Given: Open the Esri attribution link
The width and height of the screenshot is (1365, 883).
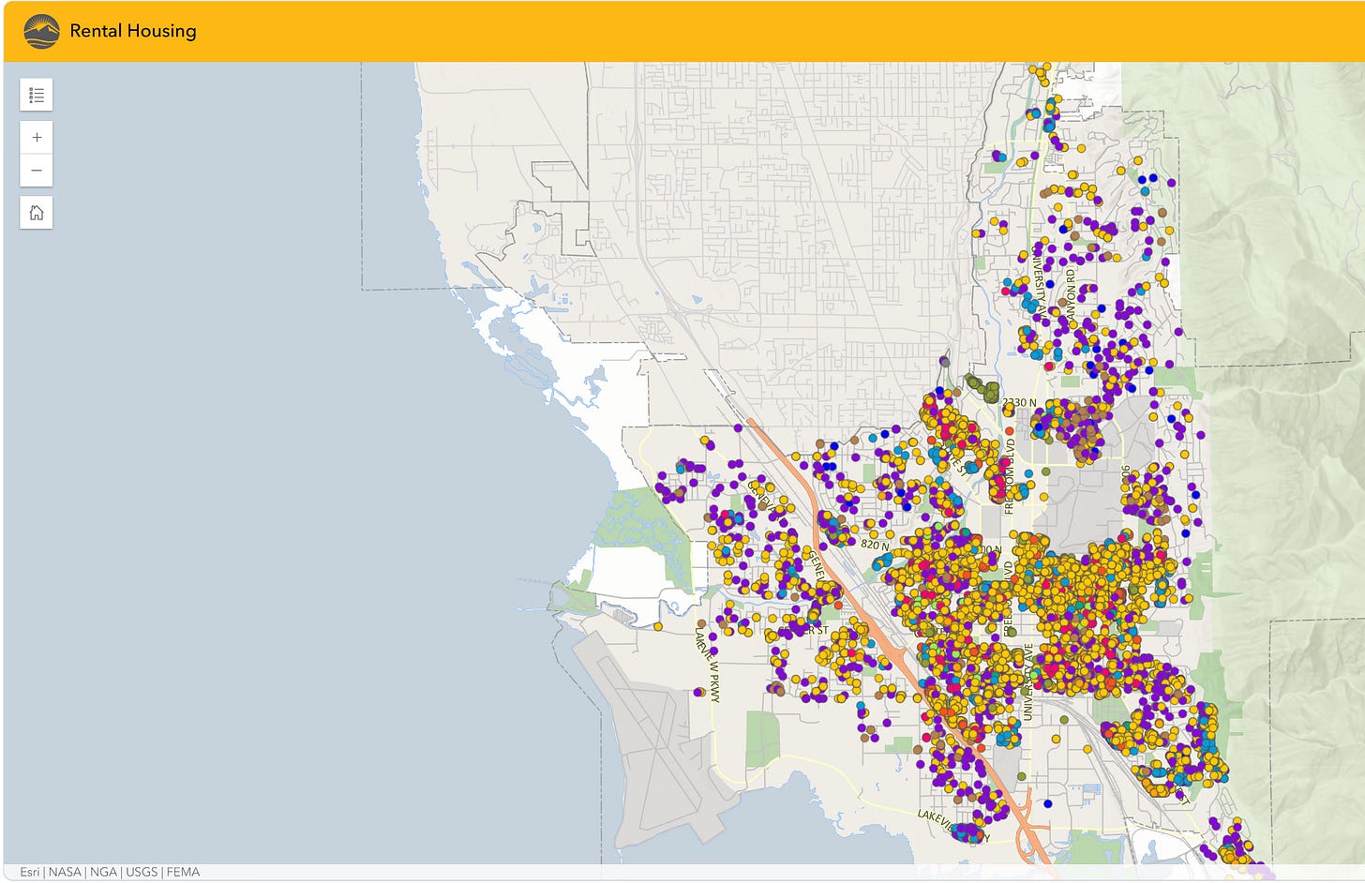Looking at the screenshot, I should click(30, 872).
